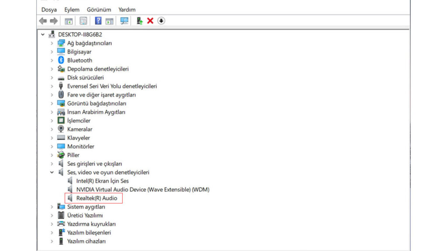Expand the Kameralar node
Image resolution: width=447 pixels, height=251 pixels.
52,129
